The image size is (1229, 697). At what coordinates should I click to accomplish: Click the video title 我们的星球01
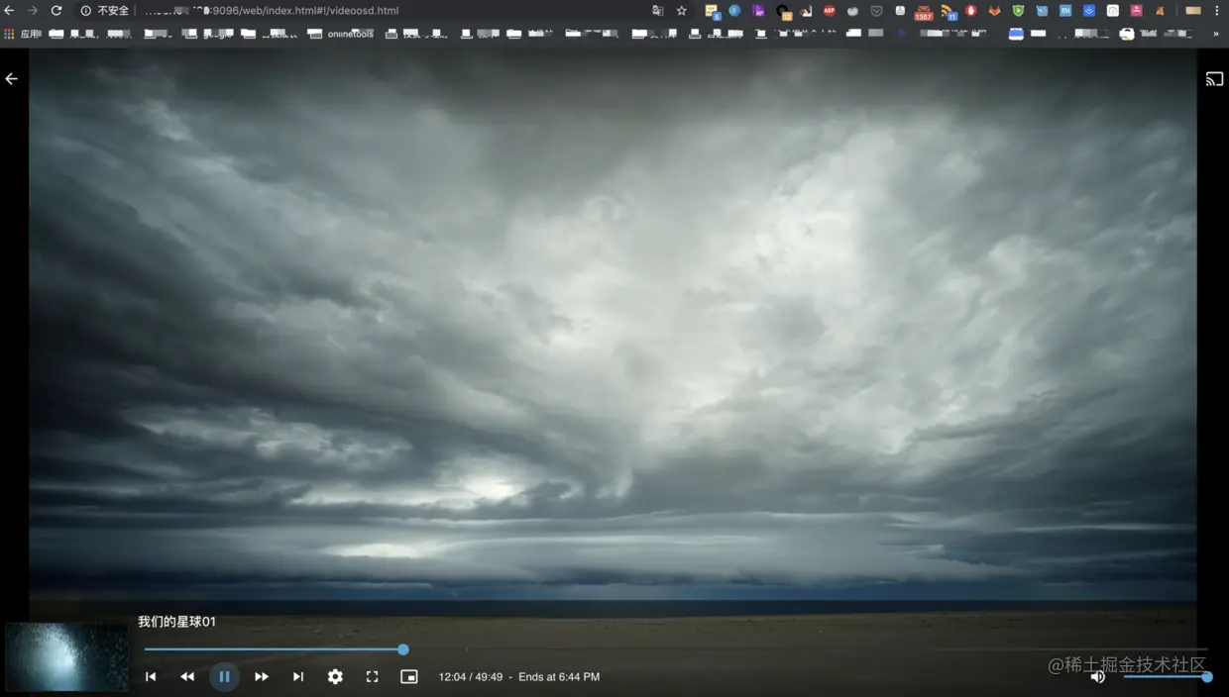pyautogui.click(x=176, y=622)
